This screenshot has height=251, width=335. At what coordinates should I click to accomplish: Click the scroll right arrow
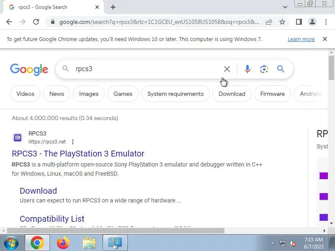325,231
